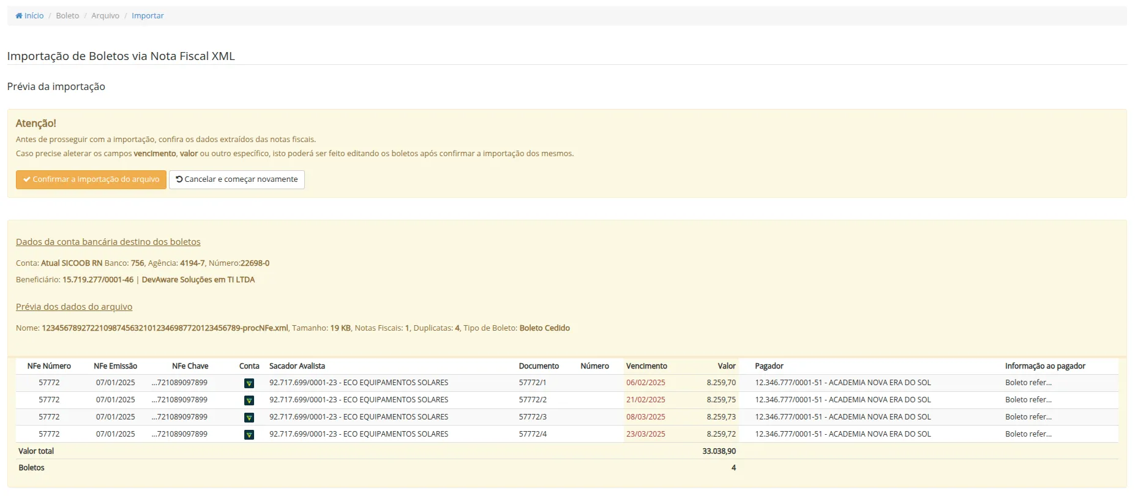Click the home icon in the breadcrumb
The height and width of the screenshot is (496, 1135).
pyautogui.click(x=19, y=16)
